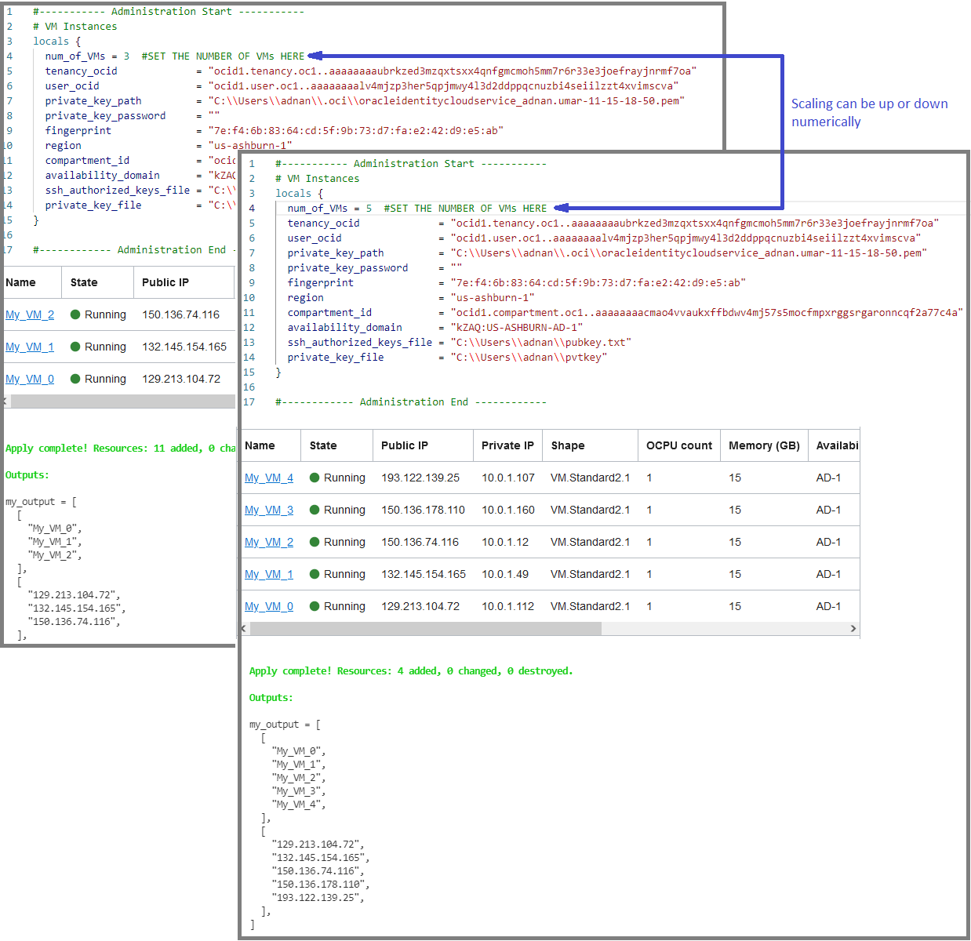971x941 pixels.
Task: Click the blue arrow pointing at num_of_VMs
Action: (x=558, y=208)
